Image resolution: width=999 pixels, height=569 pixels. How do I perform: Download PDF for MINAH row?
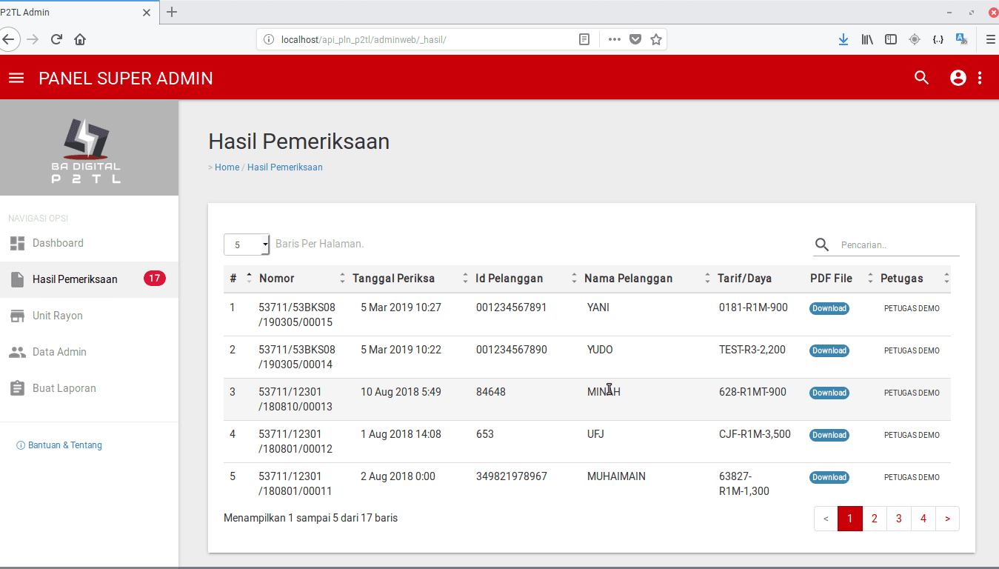click(x=829, y=393)
